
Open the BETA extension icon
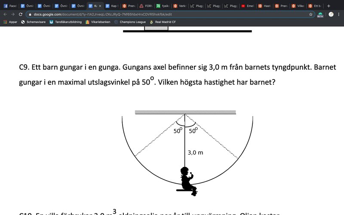tap(320, 14)
